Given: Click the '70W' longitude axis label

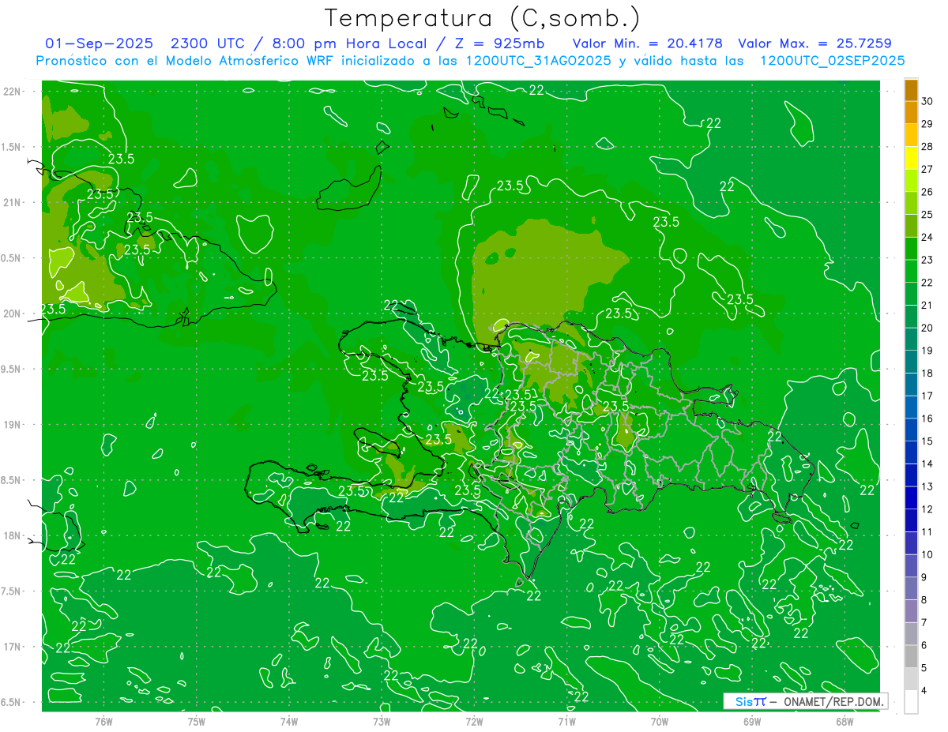Looking at the screenshot, I should click(x=660, y=722).
